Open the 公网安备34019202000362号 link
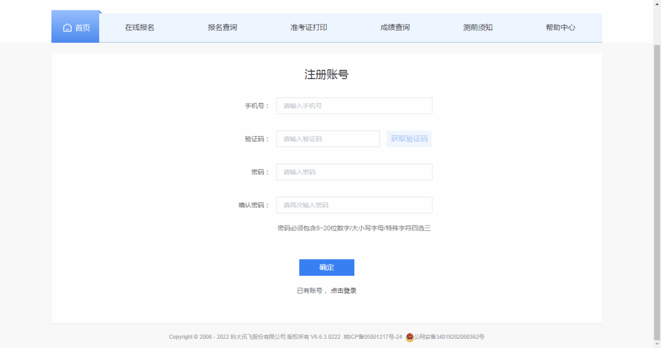Viewport: 661px width, 348px height. coord(449,337)
